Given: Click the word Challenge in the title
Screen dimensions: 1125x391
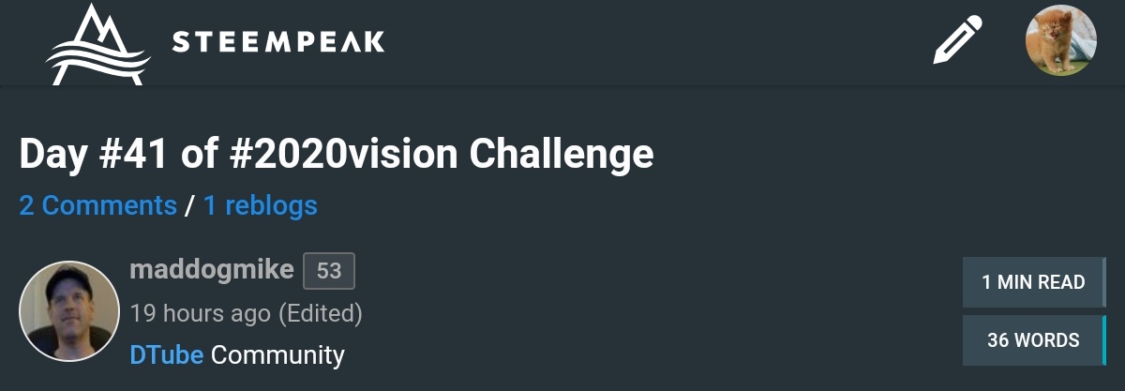Looking at the screenshot, I should [562, 154].
